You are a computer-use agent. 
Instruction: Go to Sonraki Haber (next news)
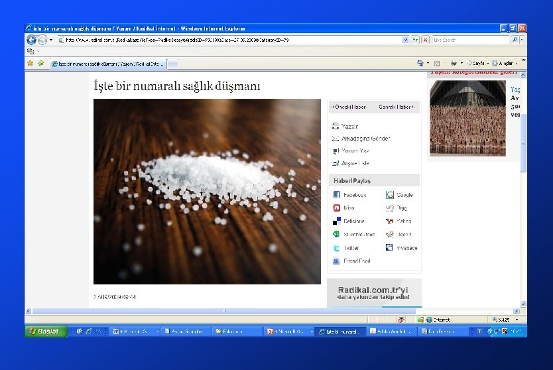pyautogui.click(x=397, y=107)
